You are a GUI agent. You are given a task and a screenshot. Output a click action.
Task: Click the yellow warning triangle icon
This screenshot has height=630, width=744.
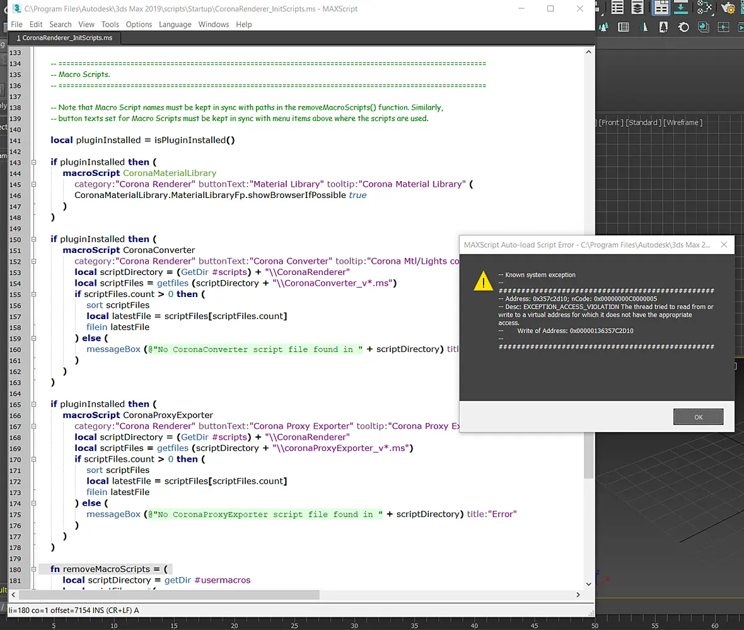pos(483,281)
